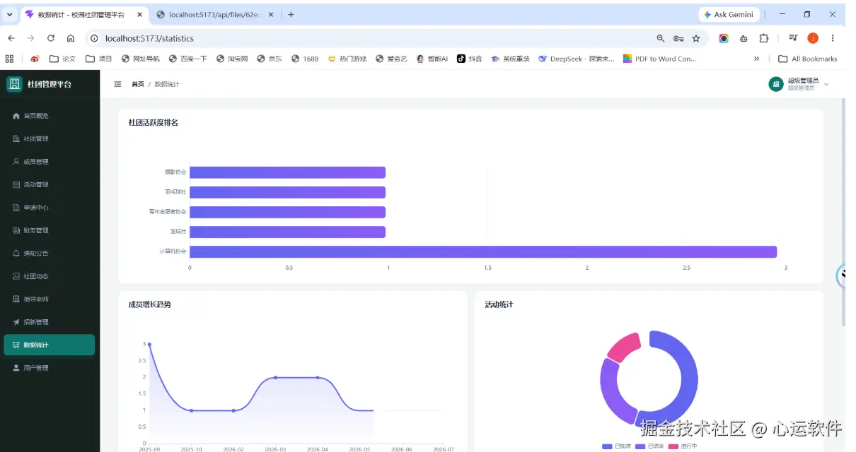Open 通知公告 in the sidebar
The width and height of the screenshot is (856, 452).
(x=49, y=253)
